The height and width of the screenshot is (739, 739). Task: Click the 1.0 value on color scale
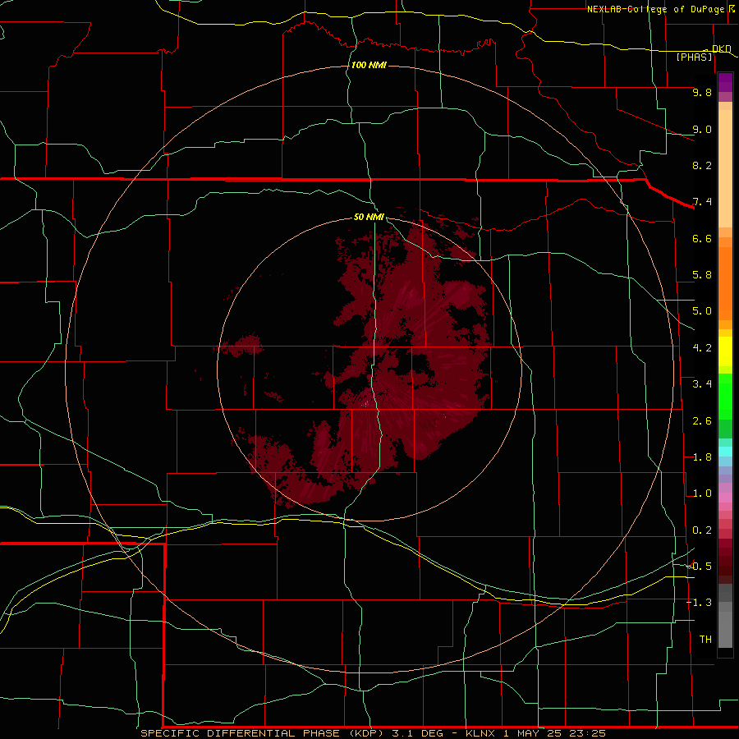pyautogui.click(x=702, y=493)
